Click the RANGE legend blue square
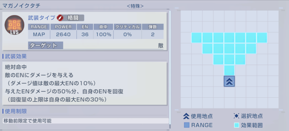The width and height of the screenshot is (289, 131). click(186, 125)
